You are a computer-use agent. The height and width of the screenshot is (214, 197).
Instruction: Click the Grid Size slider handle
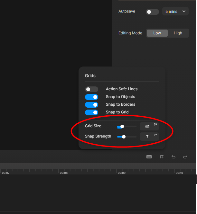pos(122,127)
